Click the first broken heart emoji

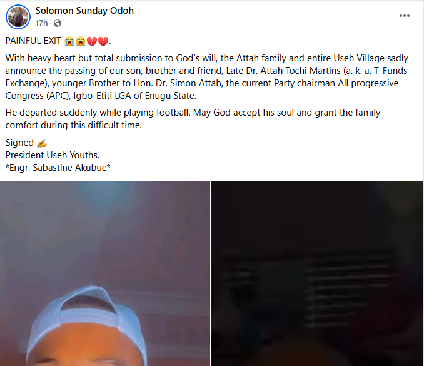tap(92, 41)
